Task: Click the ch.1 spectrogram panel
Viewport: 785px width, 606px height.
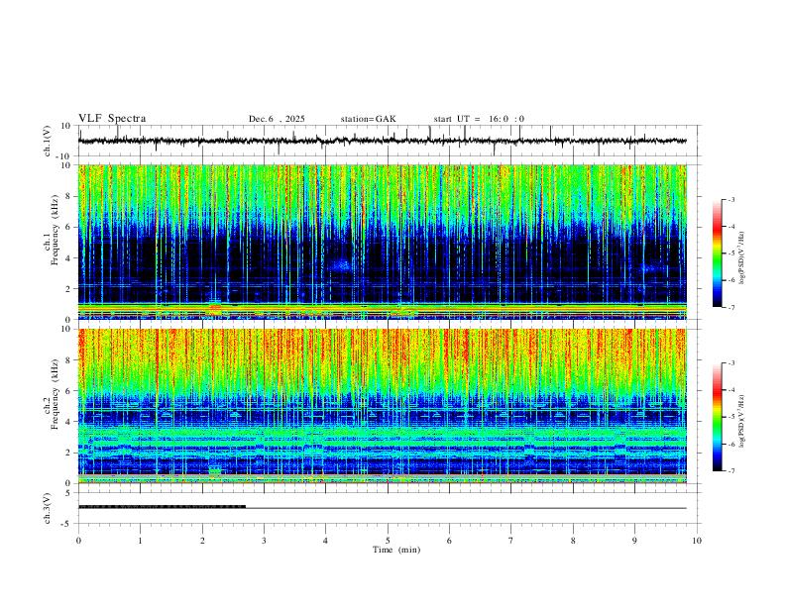Action: coord(383,242)
